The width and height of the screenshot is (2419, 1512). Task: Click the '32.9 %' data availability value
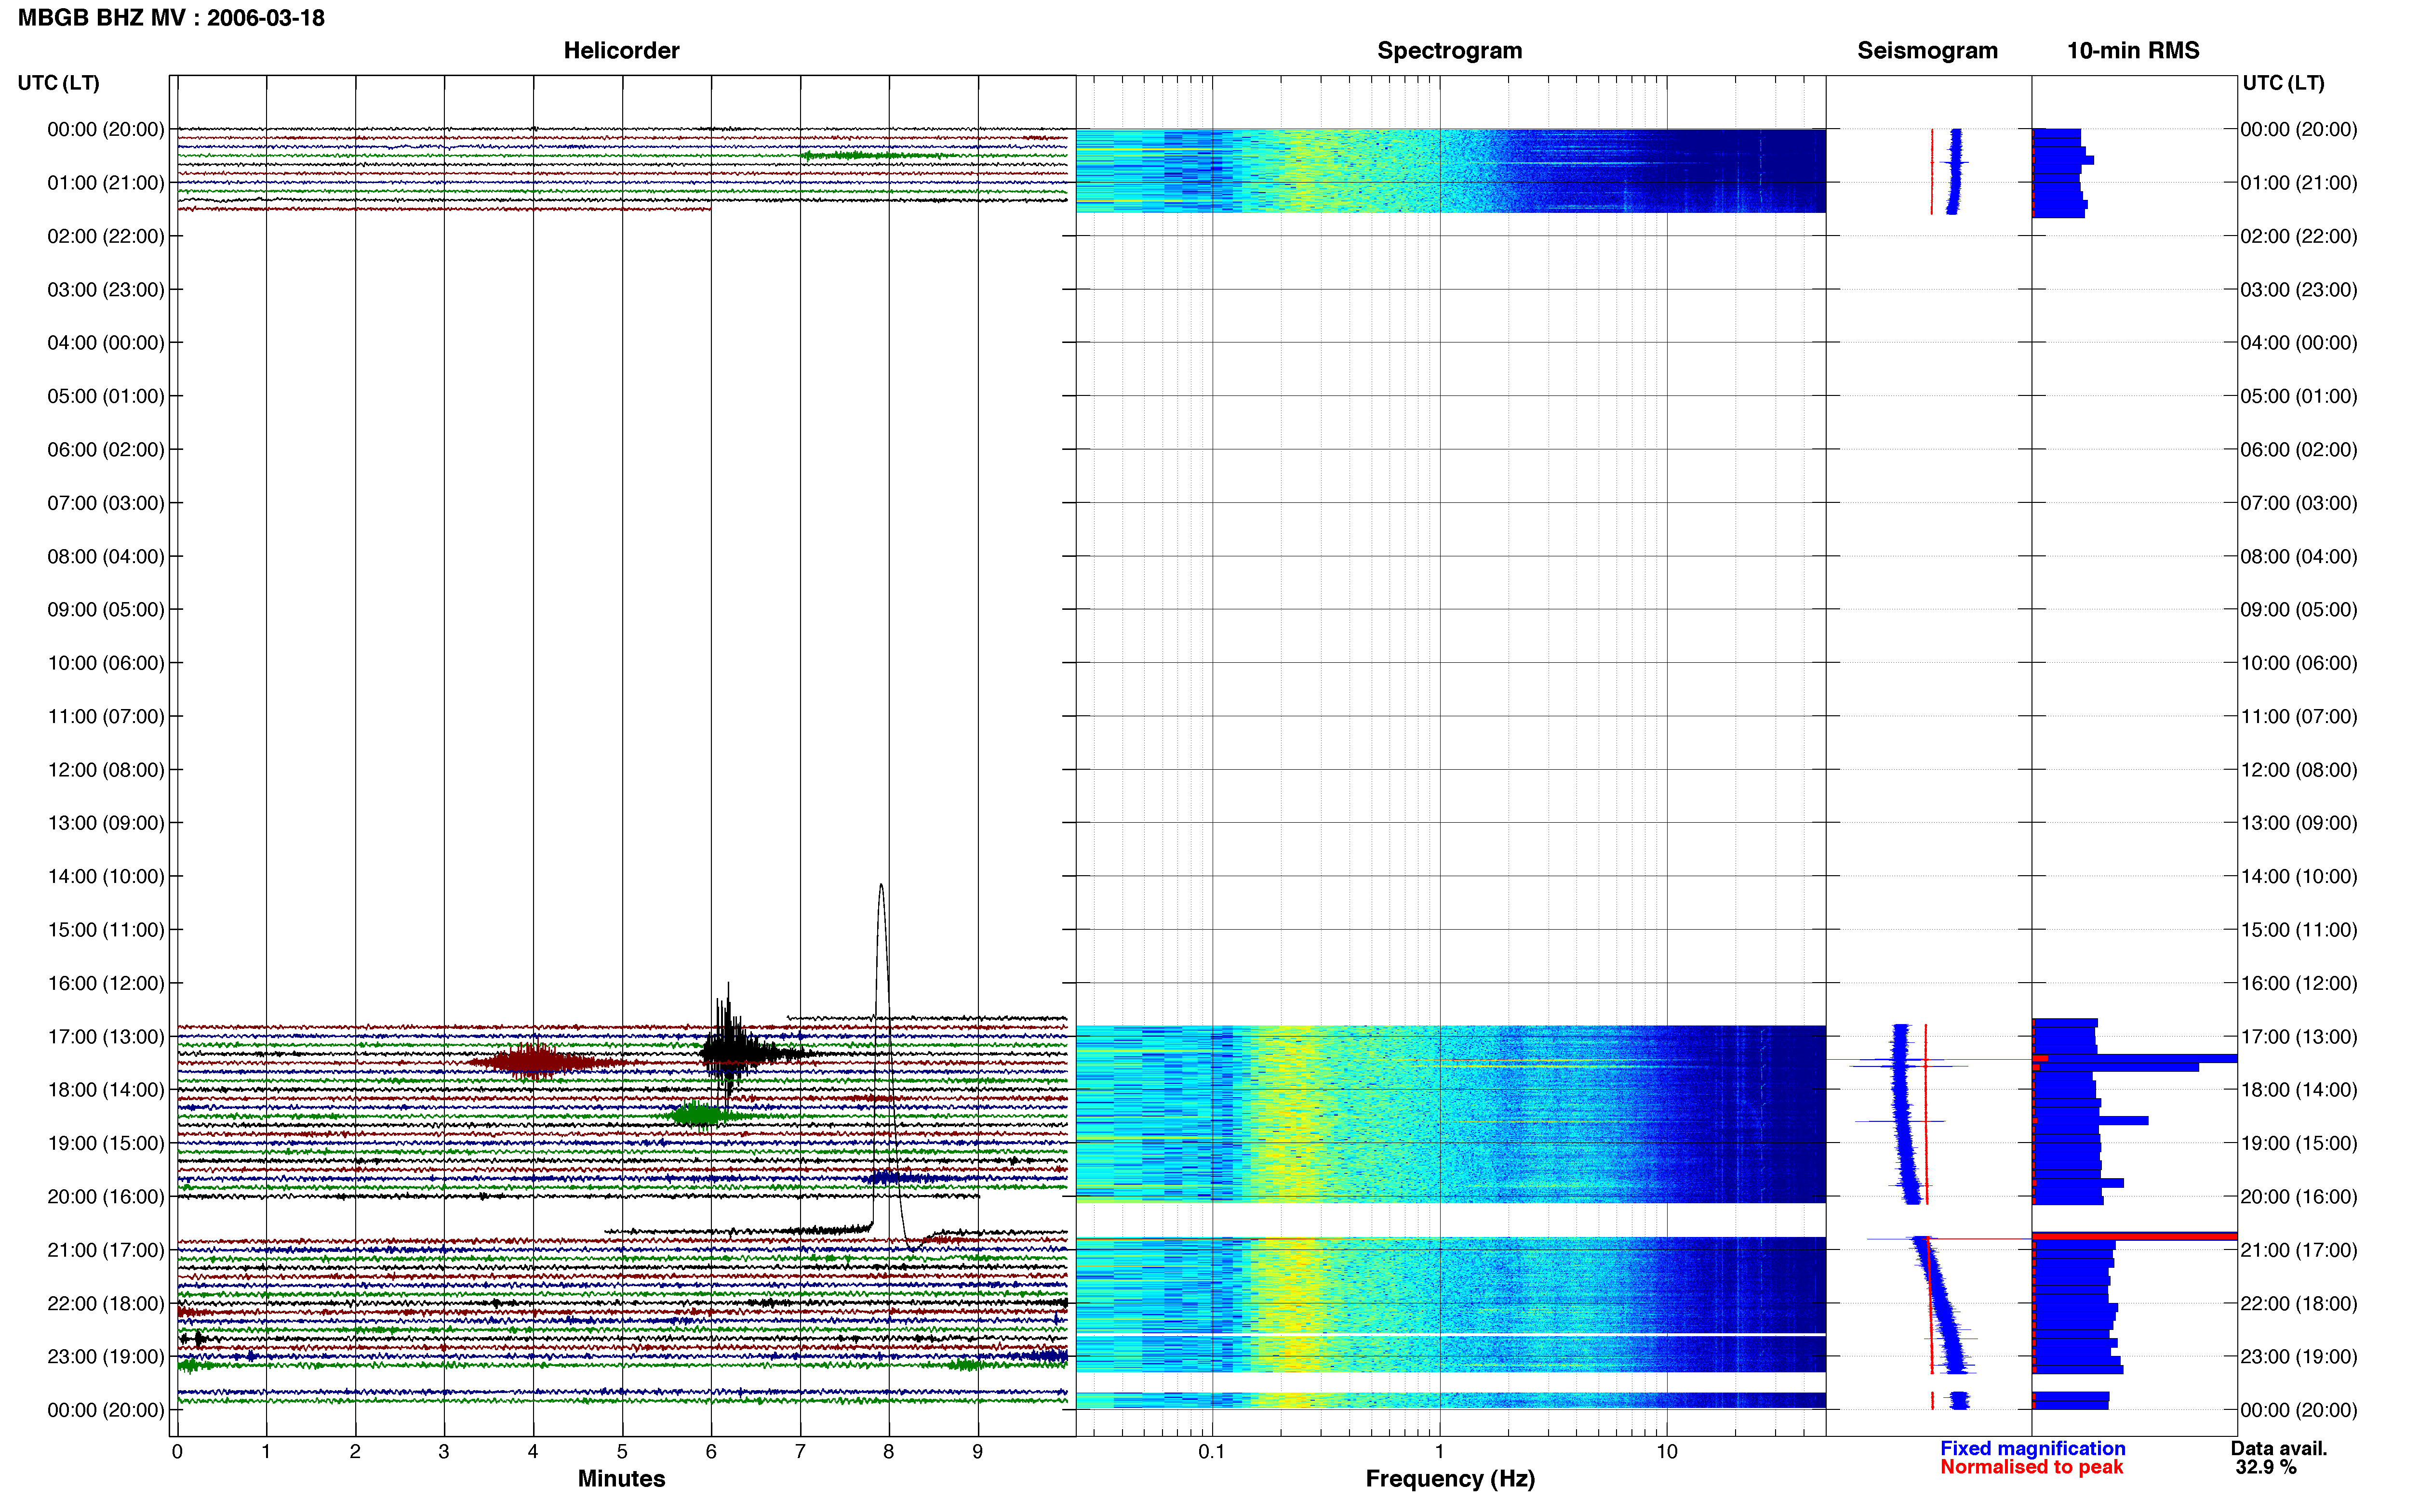click(x=2266, y=1467)
